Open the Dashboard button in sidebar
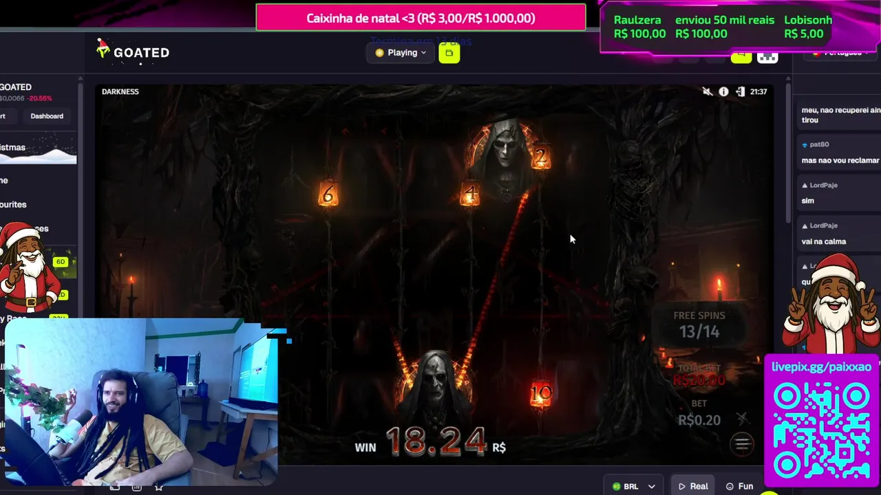This screenshot has width=881, height=495. coord(47,116)
